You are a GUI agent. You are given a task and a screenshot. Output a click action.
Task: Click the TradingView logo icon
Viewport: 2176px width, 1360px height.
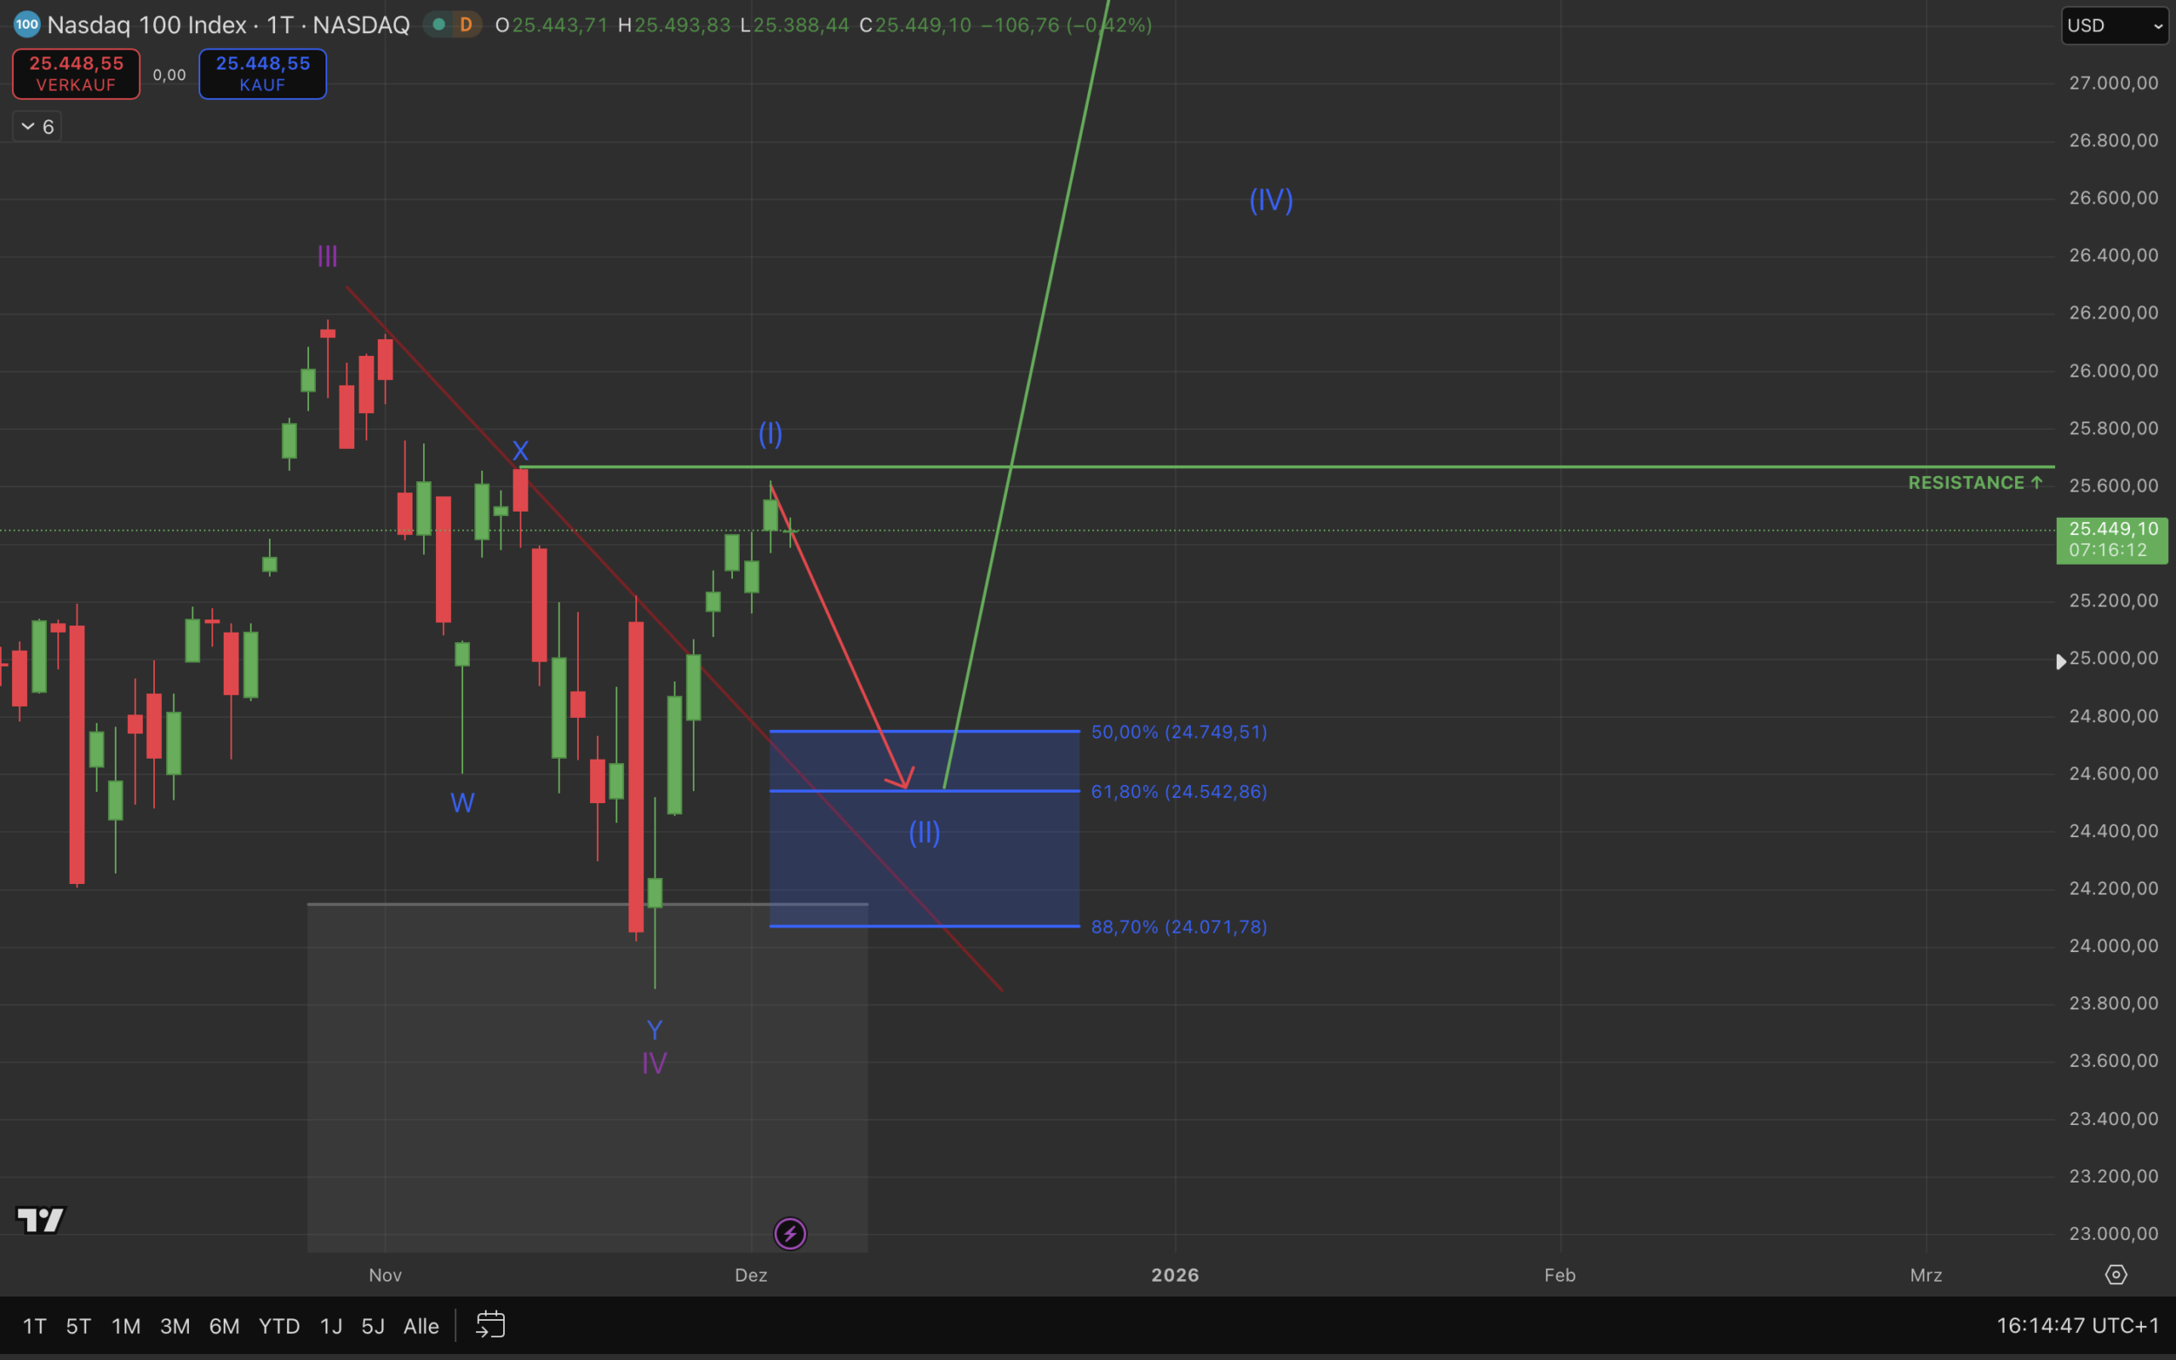click(x=41, y=1220)
